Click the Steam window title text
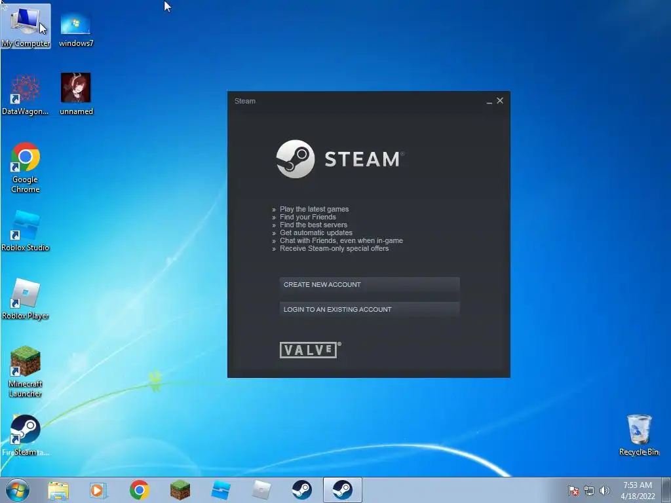671x503 pixels. point(245,101)
